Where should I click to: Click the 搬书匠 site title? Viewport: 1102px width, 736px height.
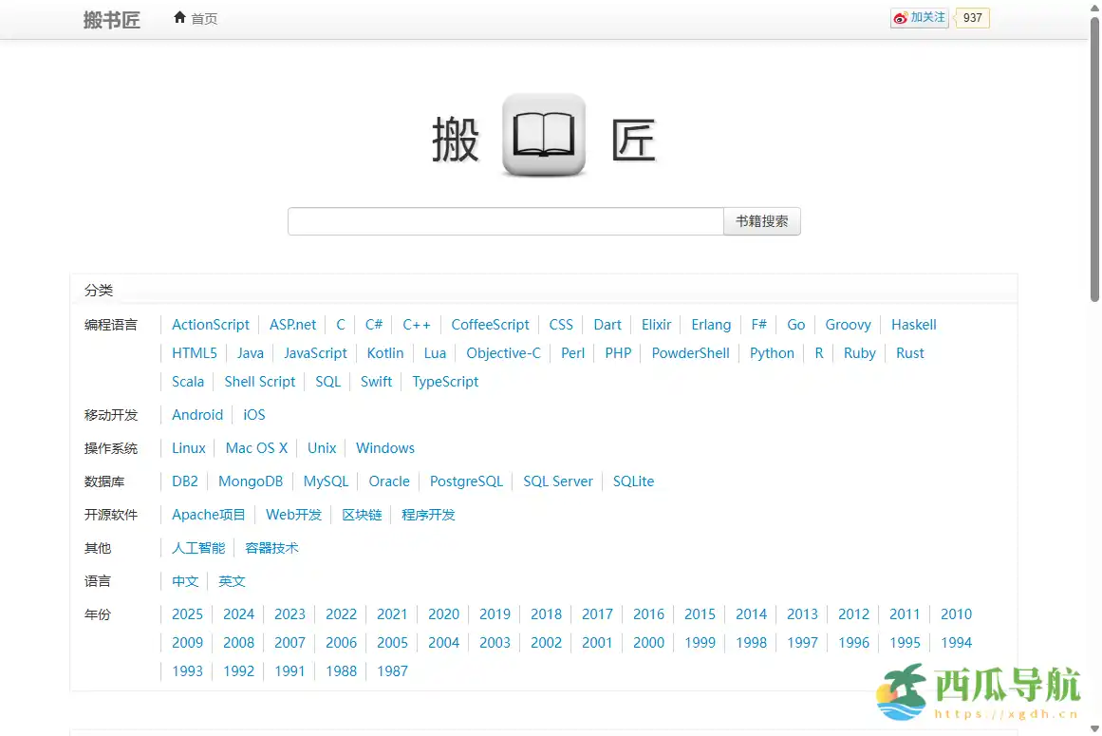(x=111, y=19)
